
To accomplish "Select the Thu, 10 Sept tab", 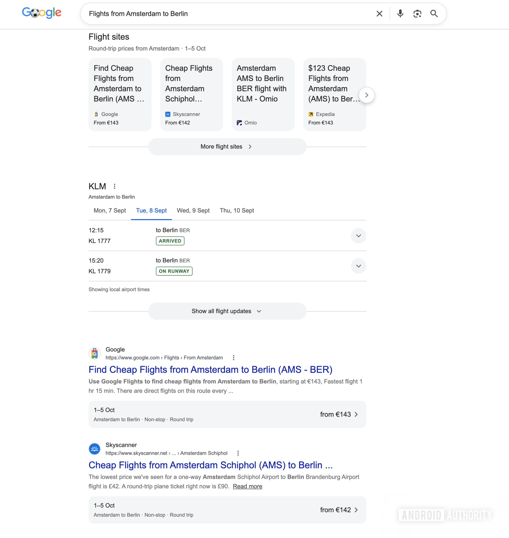I will 237,210.
